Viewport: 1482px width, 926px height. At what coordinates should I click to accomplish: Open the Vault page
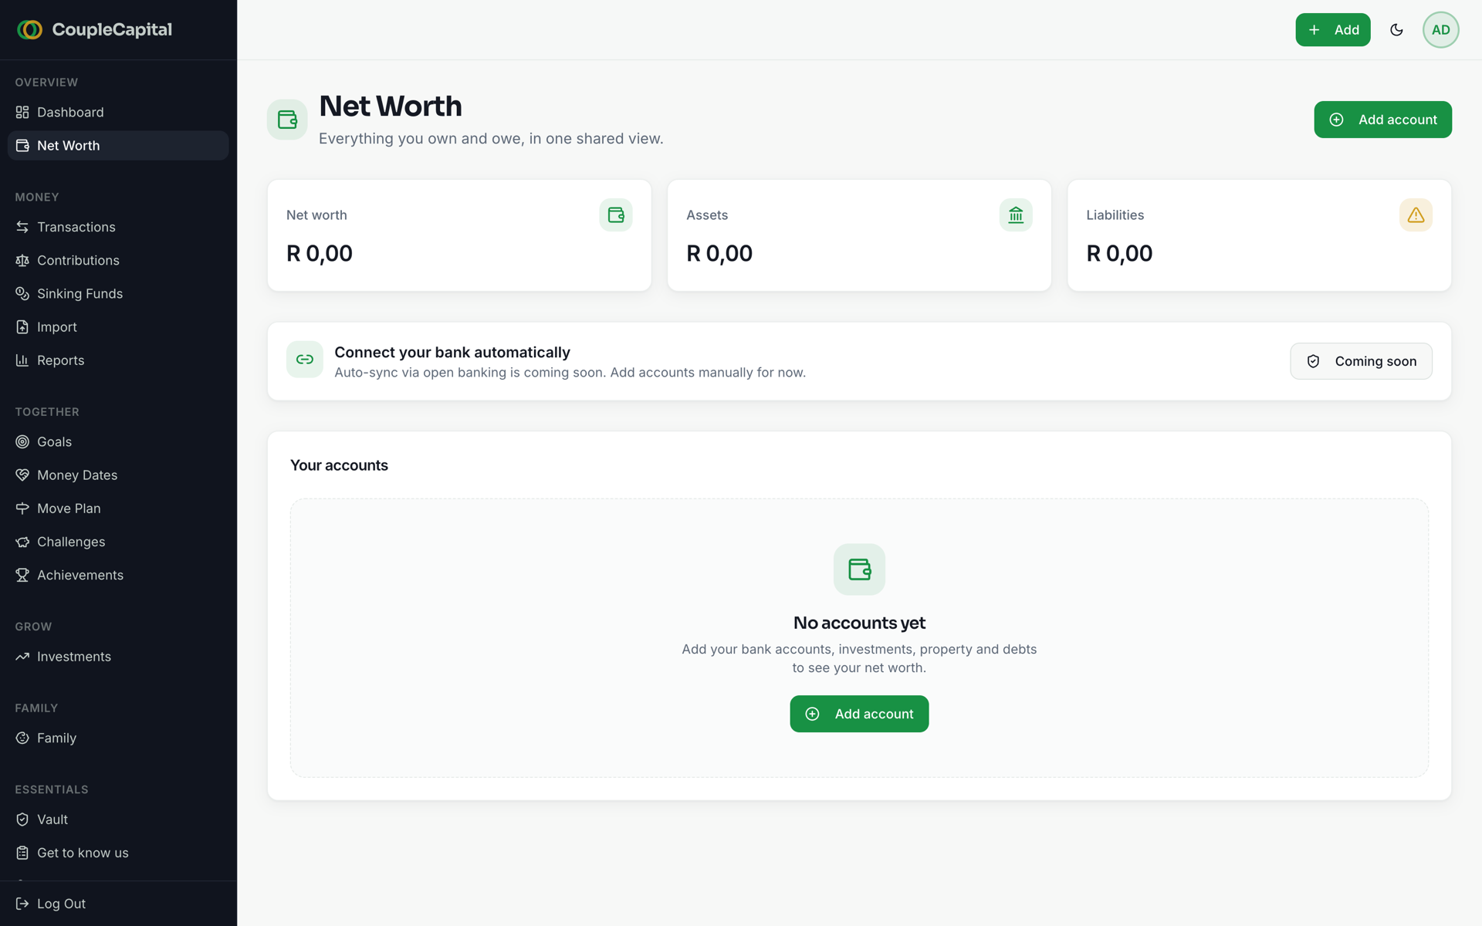tap(118, 820)
